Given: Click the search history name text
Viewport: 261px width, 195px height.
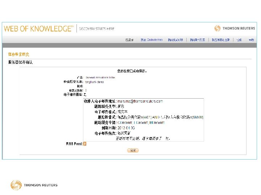Looking at the screenshot, I should 94,82.
